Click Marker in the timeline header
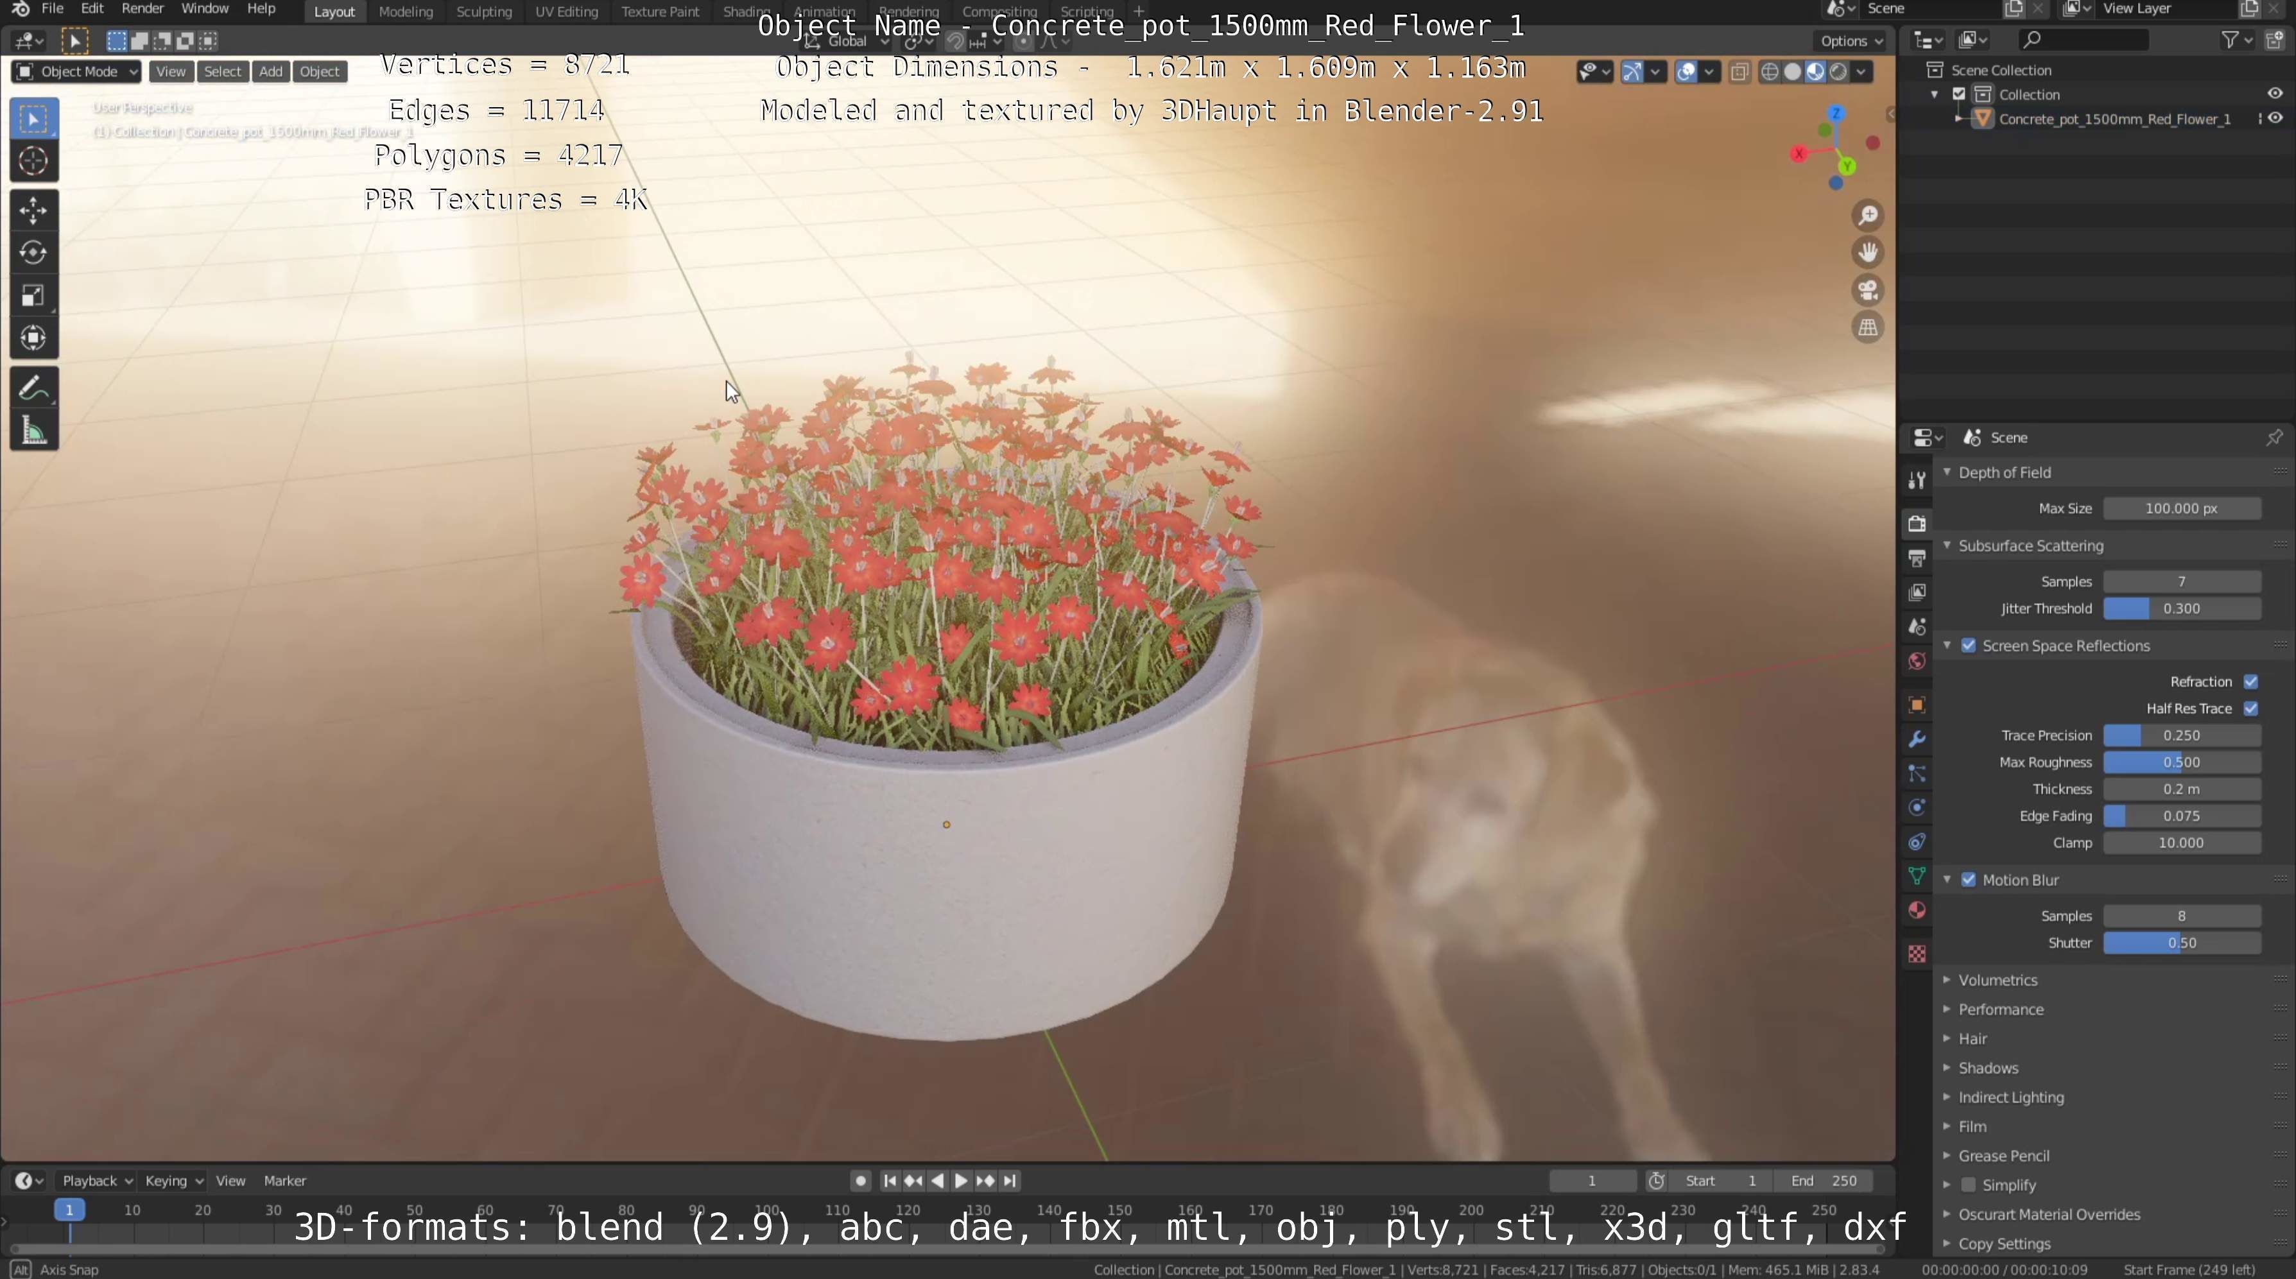The image size is (2296, 1279). [285, 1181]
